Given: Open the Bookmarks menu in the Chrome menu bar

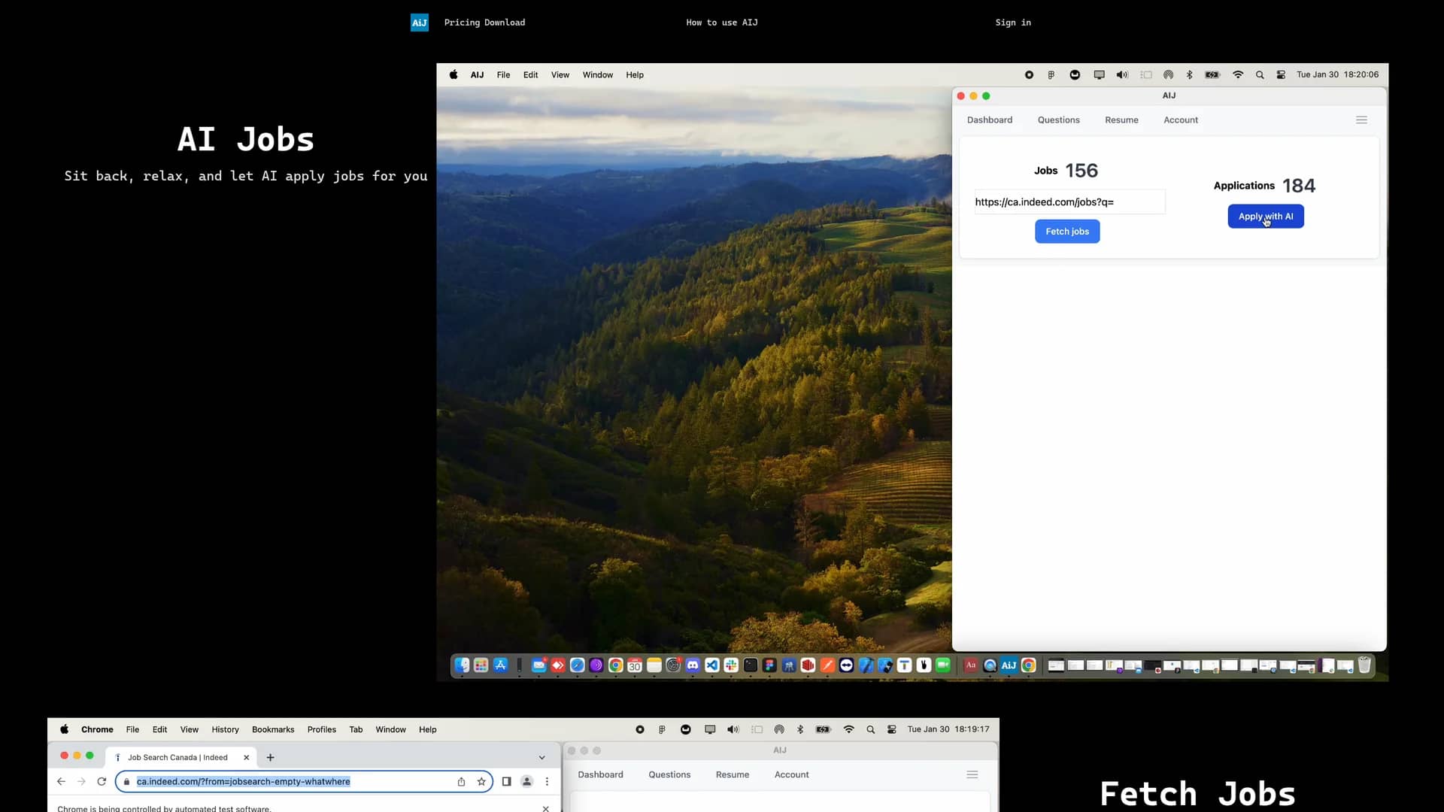Looking at the screenshot, I should [x=273, y=730].
